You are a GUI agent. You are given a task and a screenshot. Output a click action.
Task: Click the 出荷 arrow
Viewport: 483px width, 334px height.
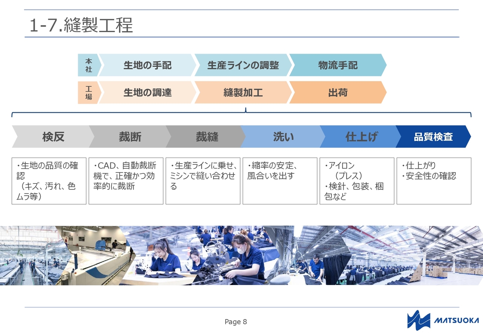[x=338, y=92]
